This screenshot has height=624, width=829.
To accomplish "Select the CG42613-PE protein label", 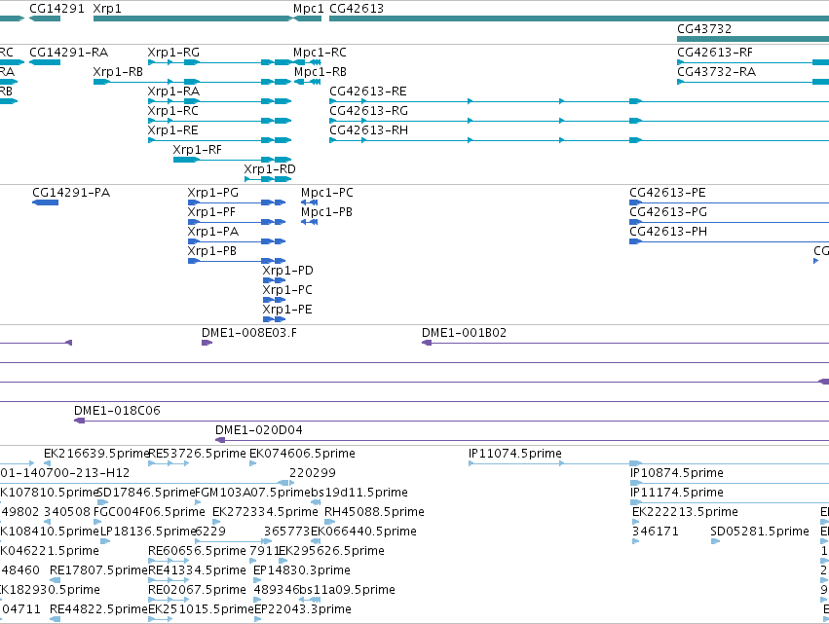I will pos(667,193).
